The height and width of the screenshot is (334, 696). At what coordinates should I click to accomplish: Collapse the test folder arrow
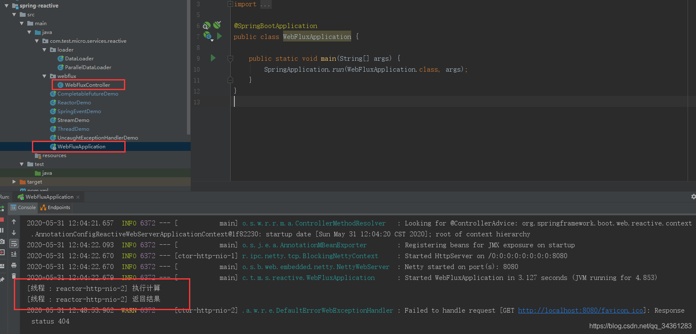tap(21, 164)
